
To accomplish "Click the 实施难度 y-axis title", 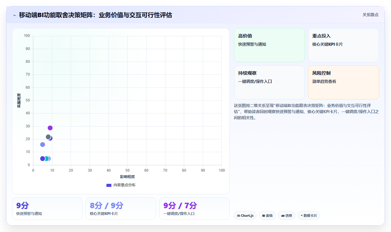I will click(x=19, y=100).
